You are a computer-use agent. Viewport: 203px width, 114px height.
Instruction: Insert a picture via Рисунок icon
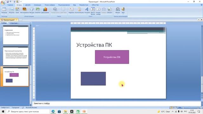point(12,10)
